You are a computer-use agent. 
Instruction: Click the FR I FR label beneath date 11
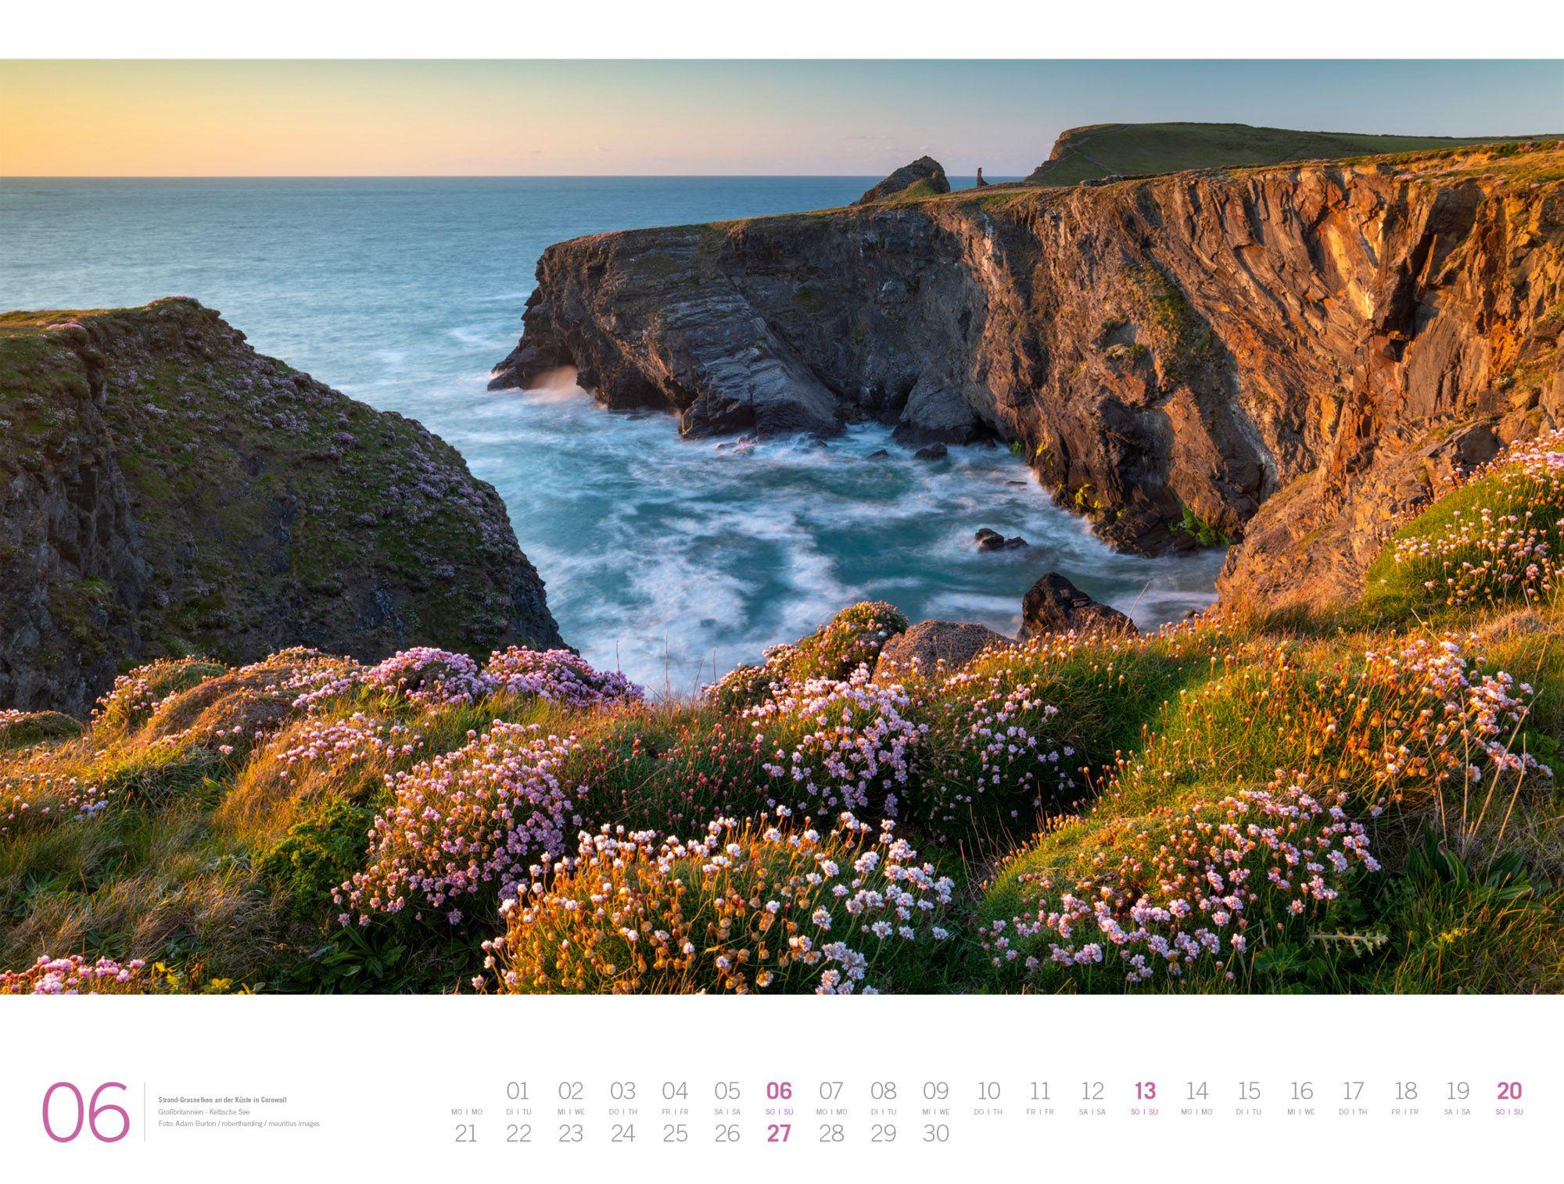pyautogui.click(x=1040, y=1112)
